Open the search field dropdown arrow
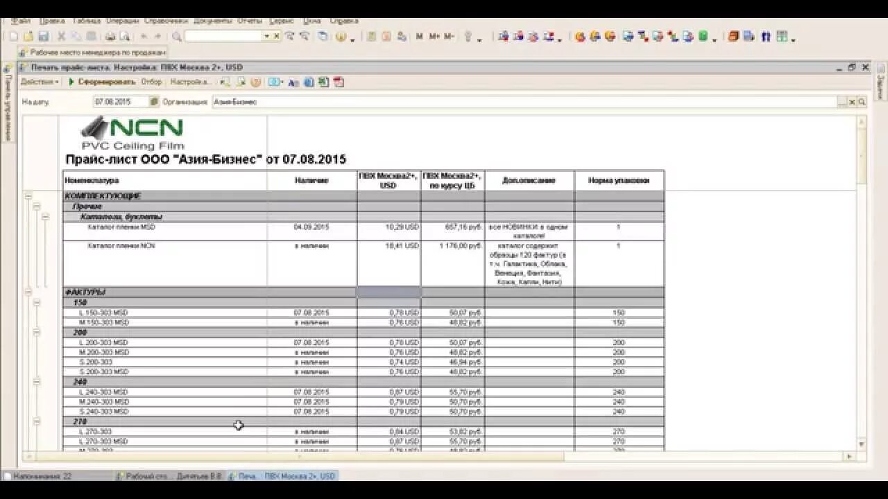Viewport: 888px width, 499px height. pyautogui.click(x=266, y=36)
